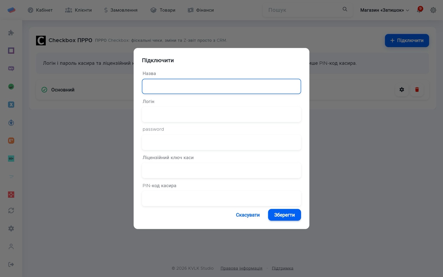The height and width of the screenshot is (277, 443).
Task: Click the purple square icon in sidebar
Action: (x=11, y=51)
